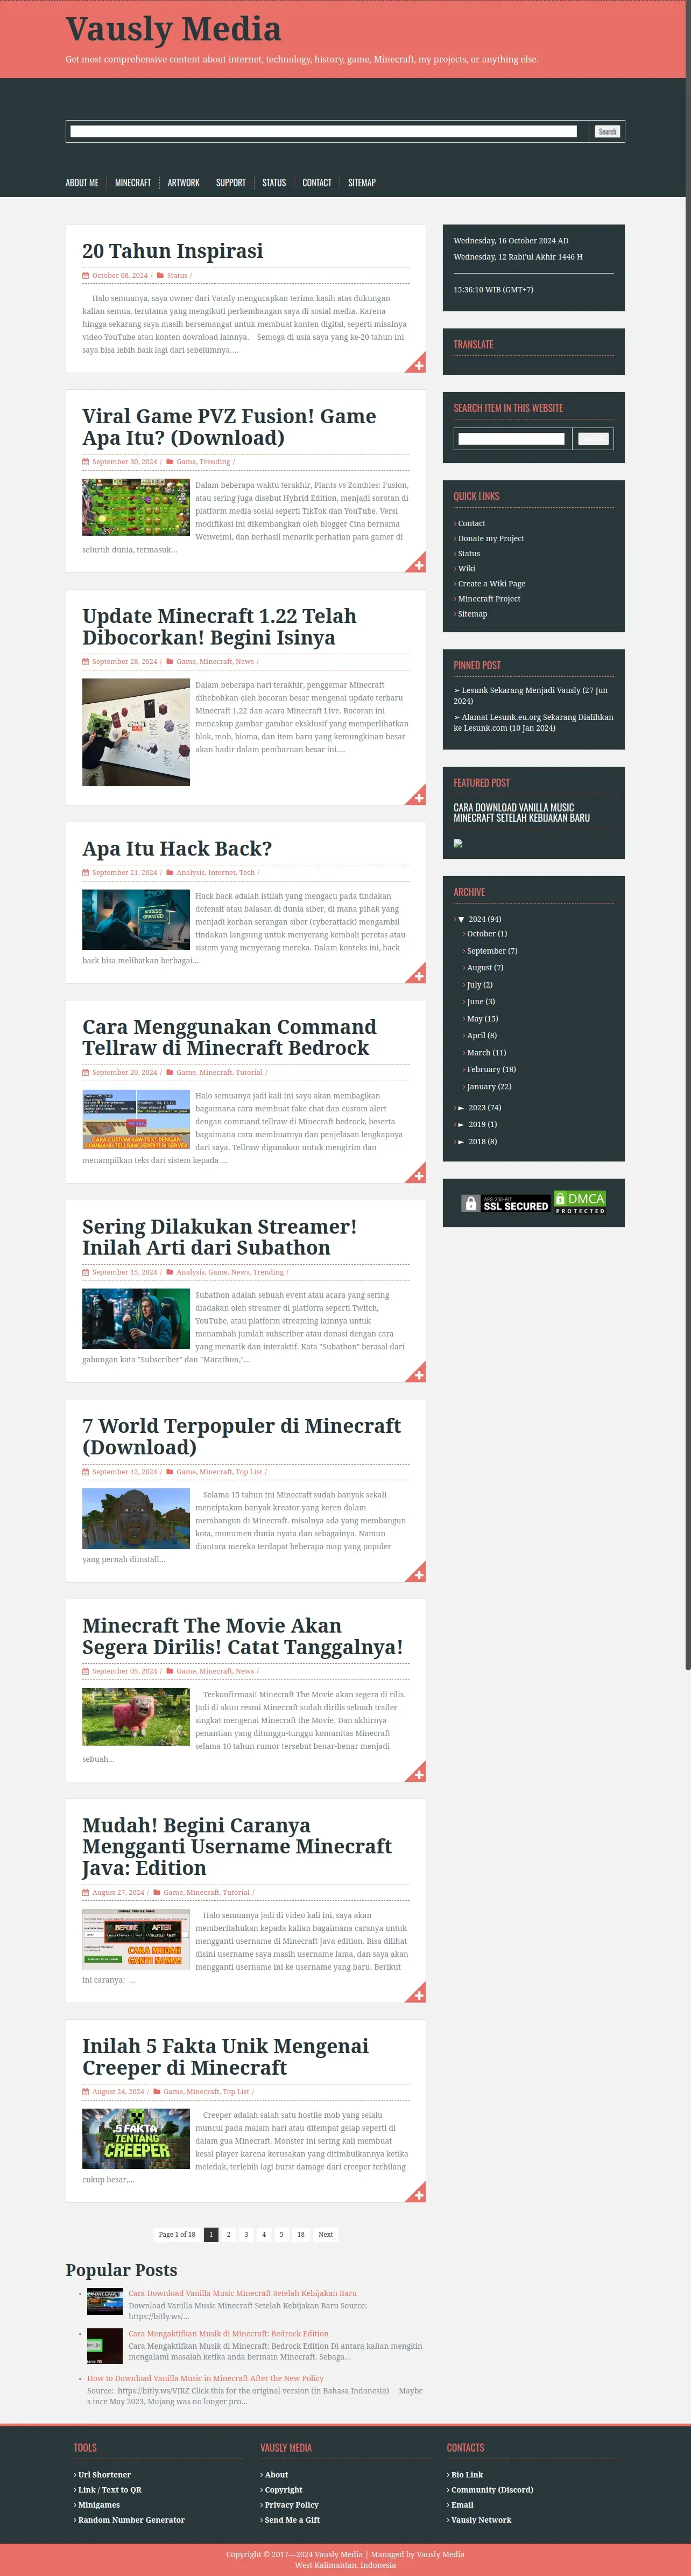
Task: Click the header search text field
Action: (323, 131)
